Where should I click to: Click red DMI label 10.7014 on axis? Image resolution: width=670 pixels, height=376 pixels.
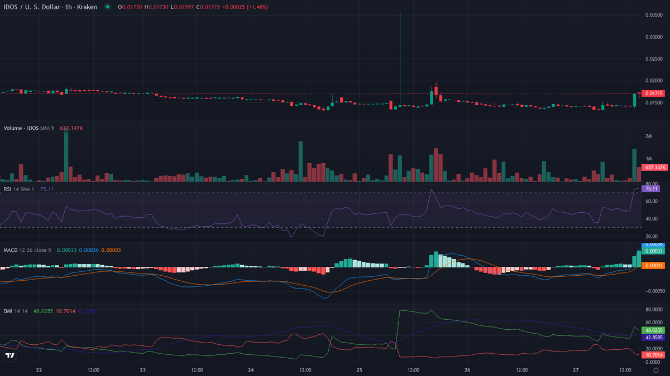[x=653, y=355]
